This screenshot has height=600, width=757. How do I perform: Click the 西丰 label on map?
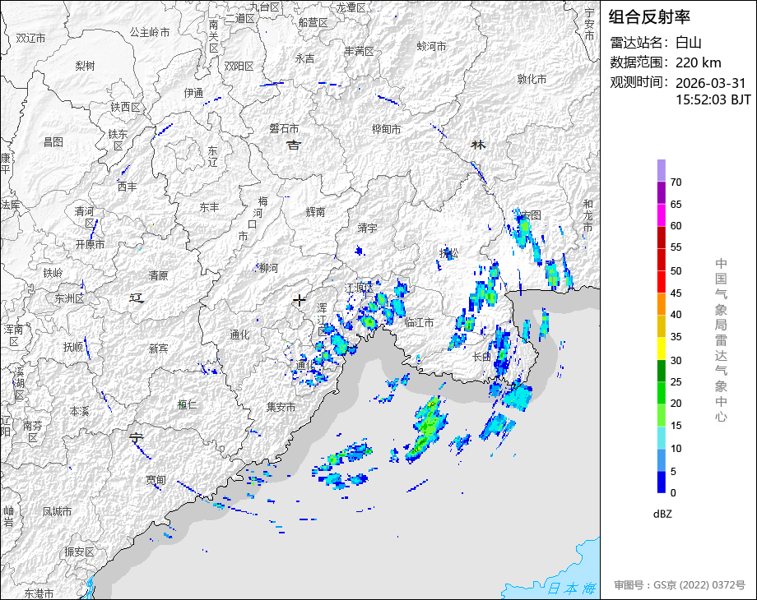pos(127,187)
